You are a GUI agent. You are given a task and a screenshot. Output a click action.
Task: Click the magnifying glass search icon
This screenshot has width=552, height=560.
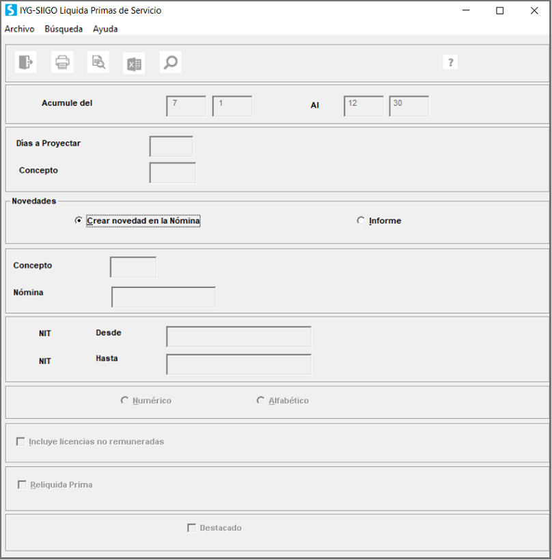click(170, 62)
